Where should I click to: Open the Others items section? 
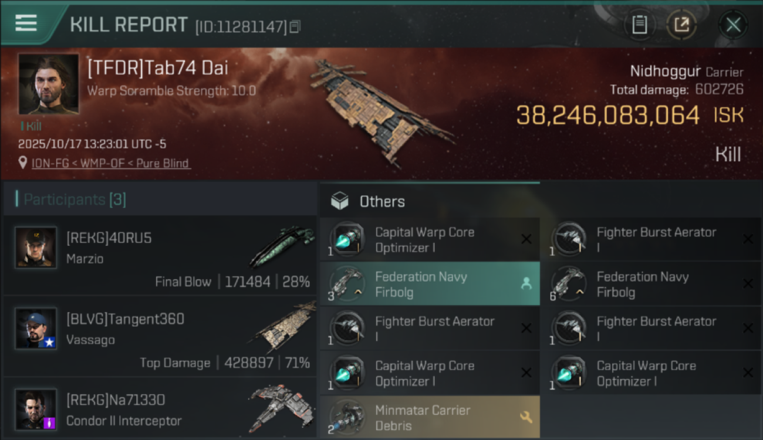[381, 202]
